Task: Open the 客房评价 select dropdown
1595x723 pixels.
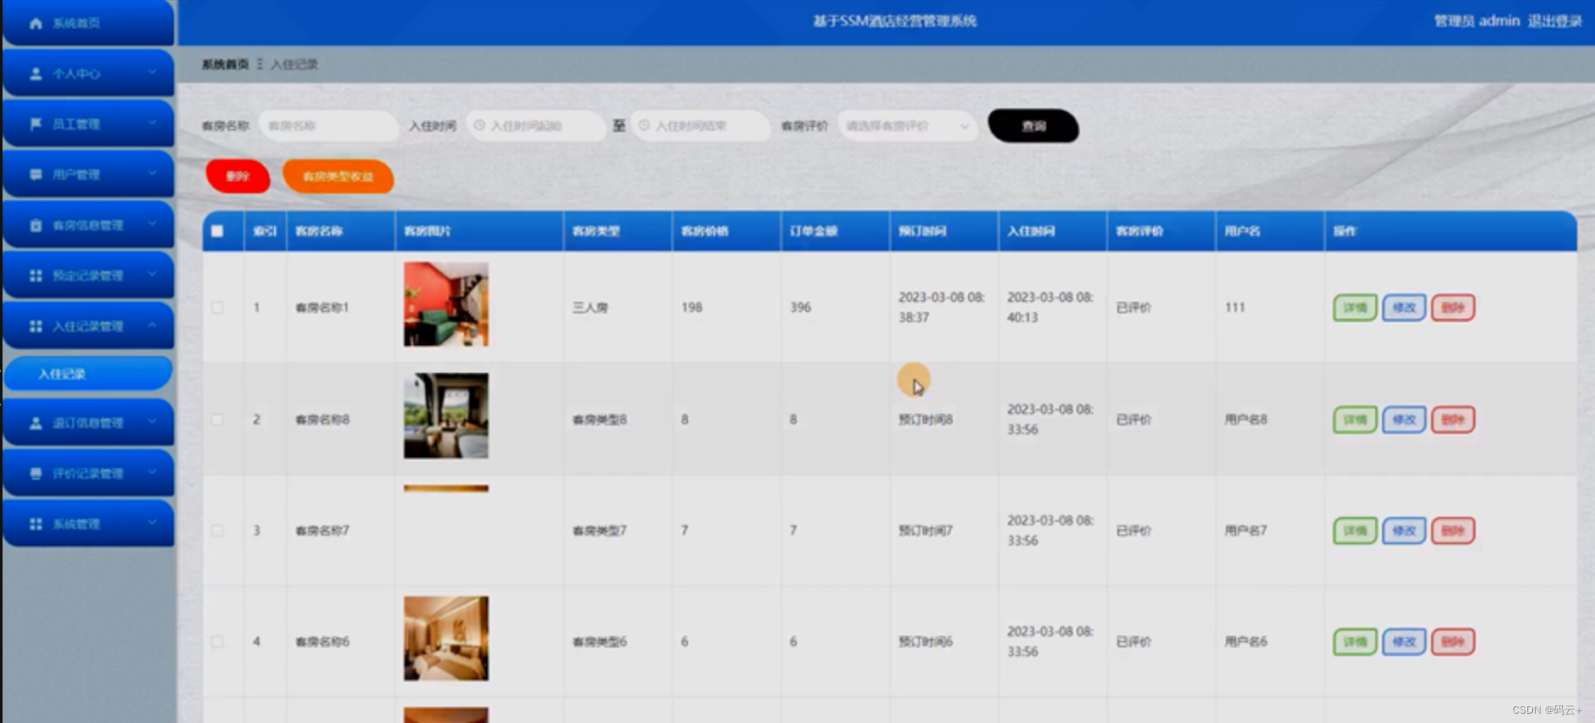Action: tap(907, 125)
